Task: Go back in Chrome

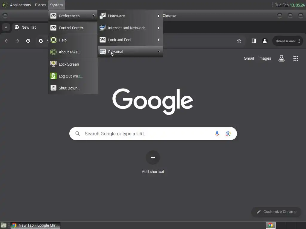Action: click(x=7, y=41)
